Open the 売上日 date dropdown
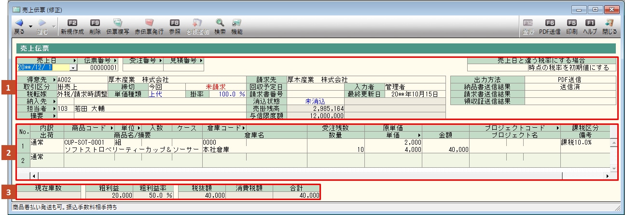This screenshot has height=215, width=625. click(74, 68)
